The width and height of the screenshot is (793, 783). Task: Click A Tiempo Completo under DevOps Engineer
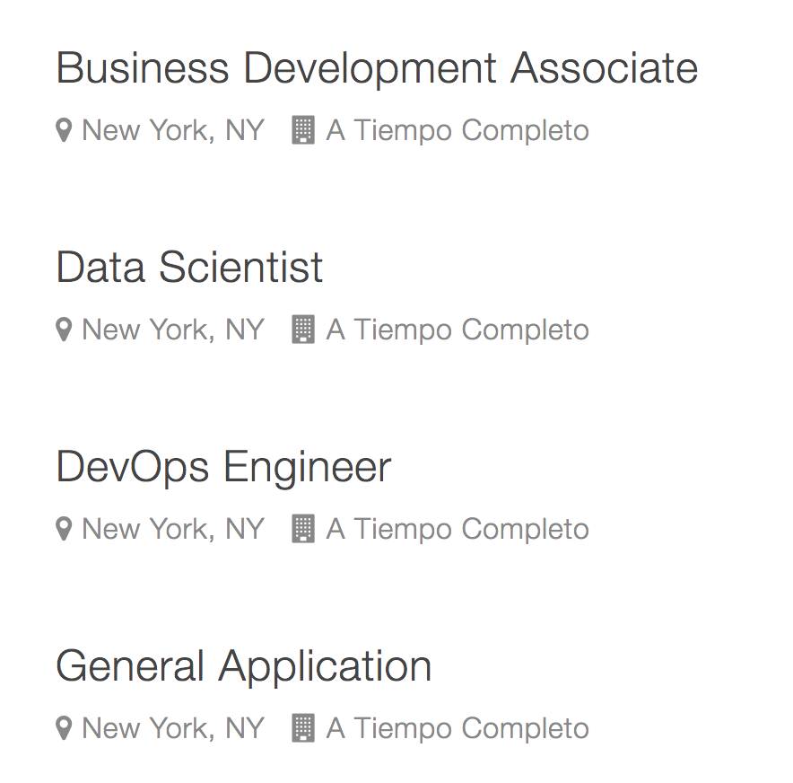(457, 530)
